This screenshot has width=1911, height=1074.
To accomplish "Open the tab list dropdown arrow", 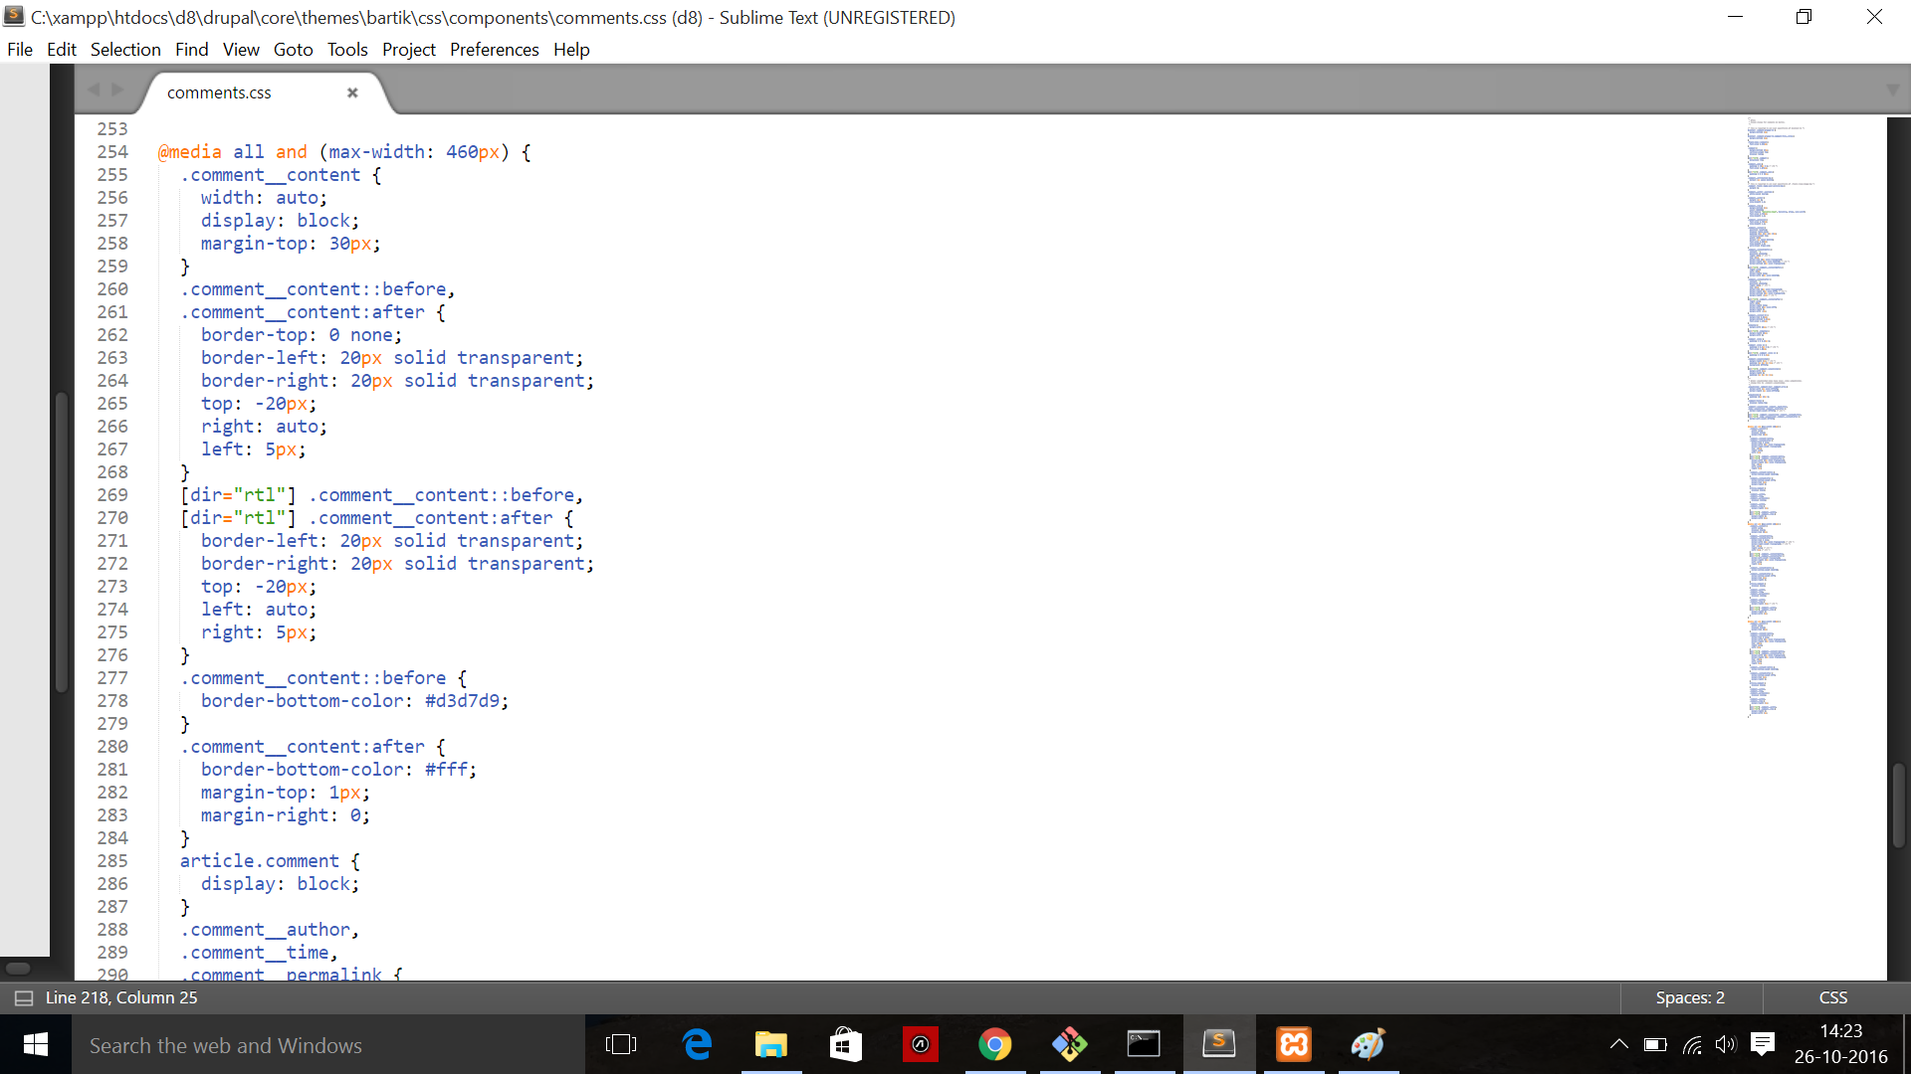I will [1892, 90].
